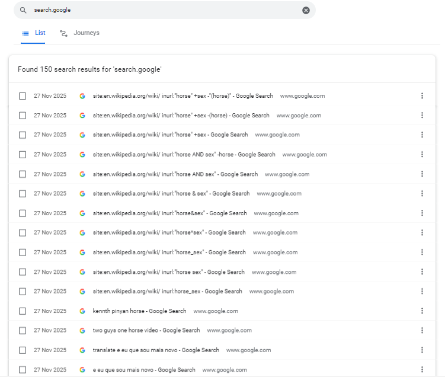Open actions menu for unquoted 'inurl:horse_sex' entry
This screenshot has height=377, width=445.
422,291
